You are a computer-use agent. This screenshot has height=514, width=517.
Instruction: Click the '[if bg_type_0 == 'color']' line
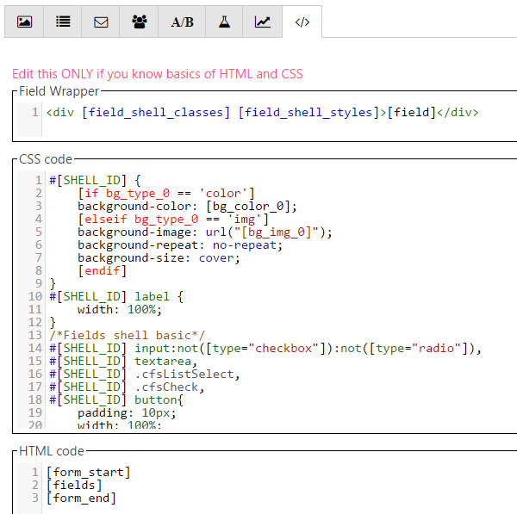click(166, 193)
